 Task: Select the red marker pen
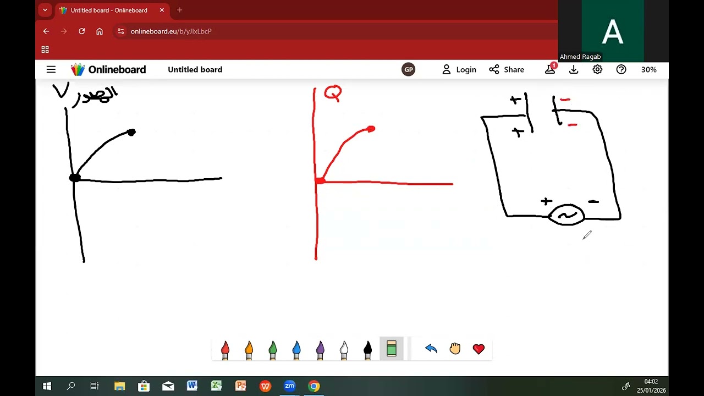click(x=225, y=350)
